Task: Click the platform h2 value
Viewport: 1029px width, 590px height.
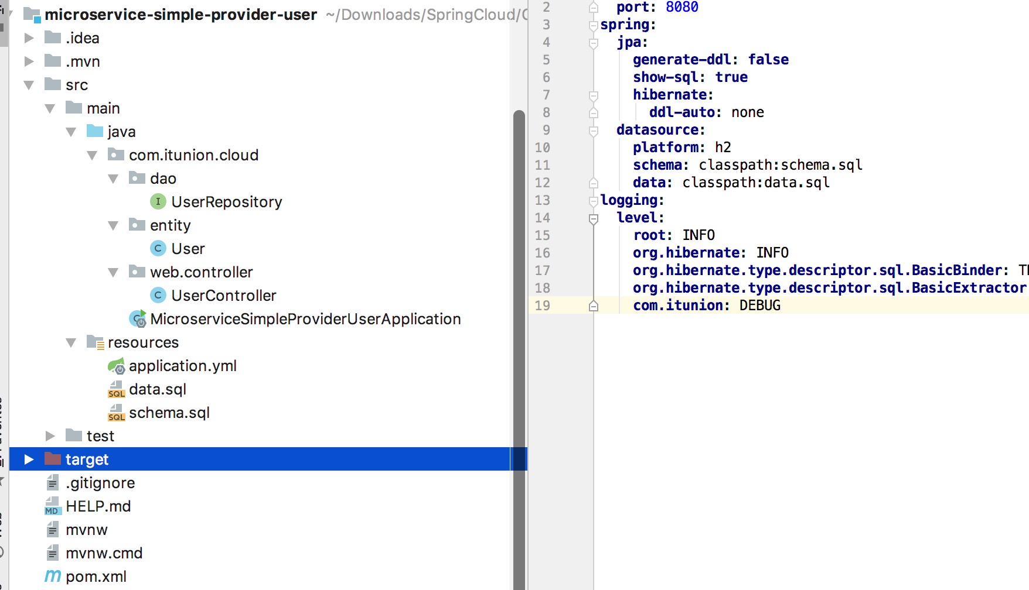Action: point(723,147)
